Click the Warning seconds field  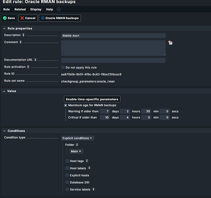165,111
